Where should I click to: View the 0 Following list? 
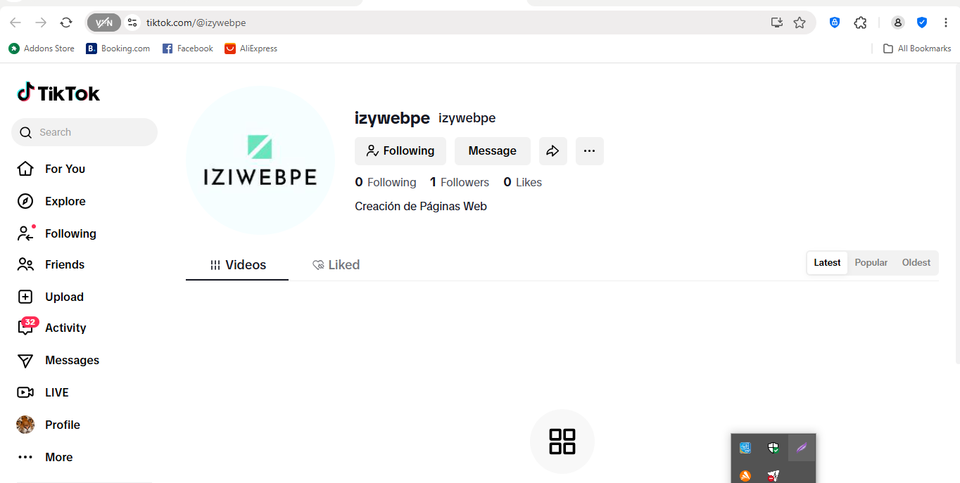pyautogui.click(x=386, y=182)
